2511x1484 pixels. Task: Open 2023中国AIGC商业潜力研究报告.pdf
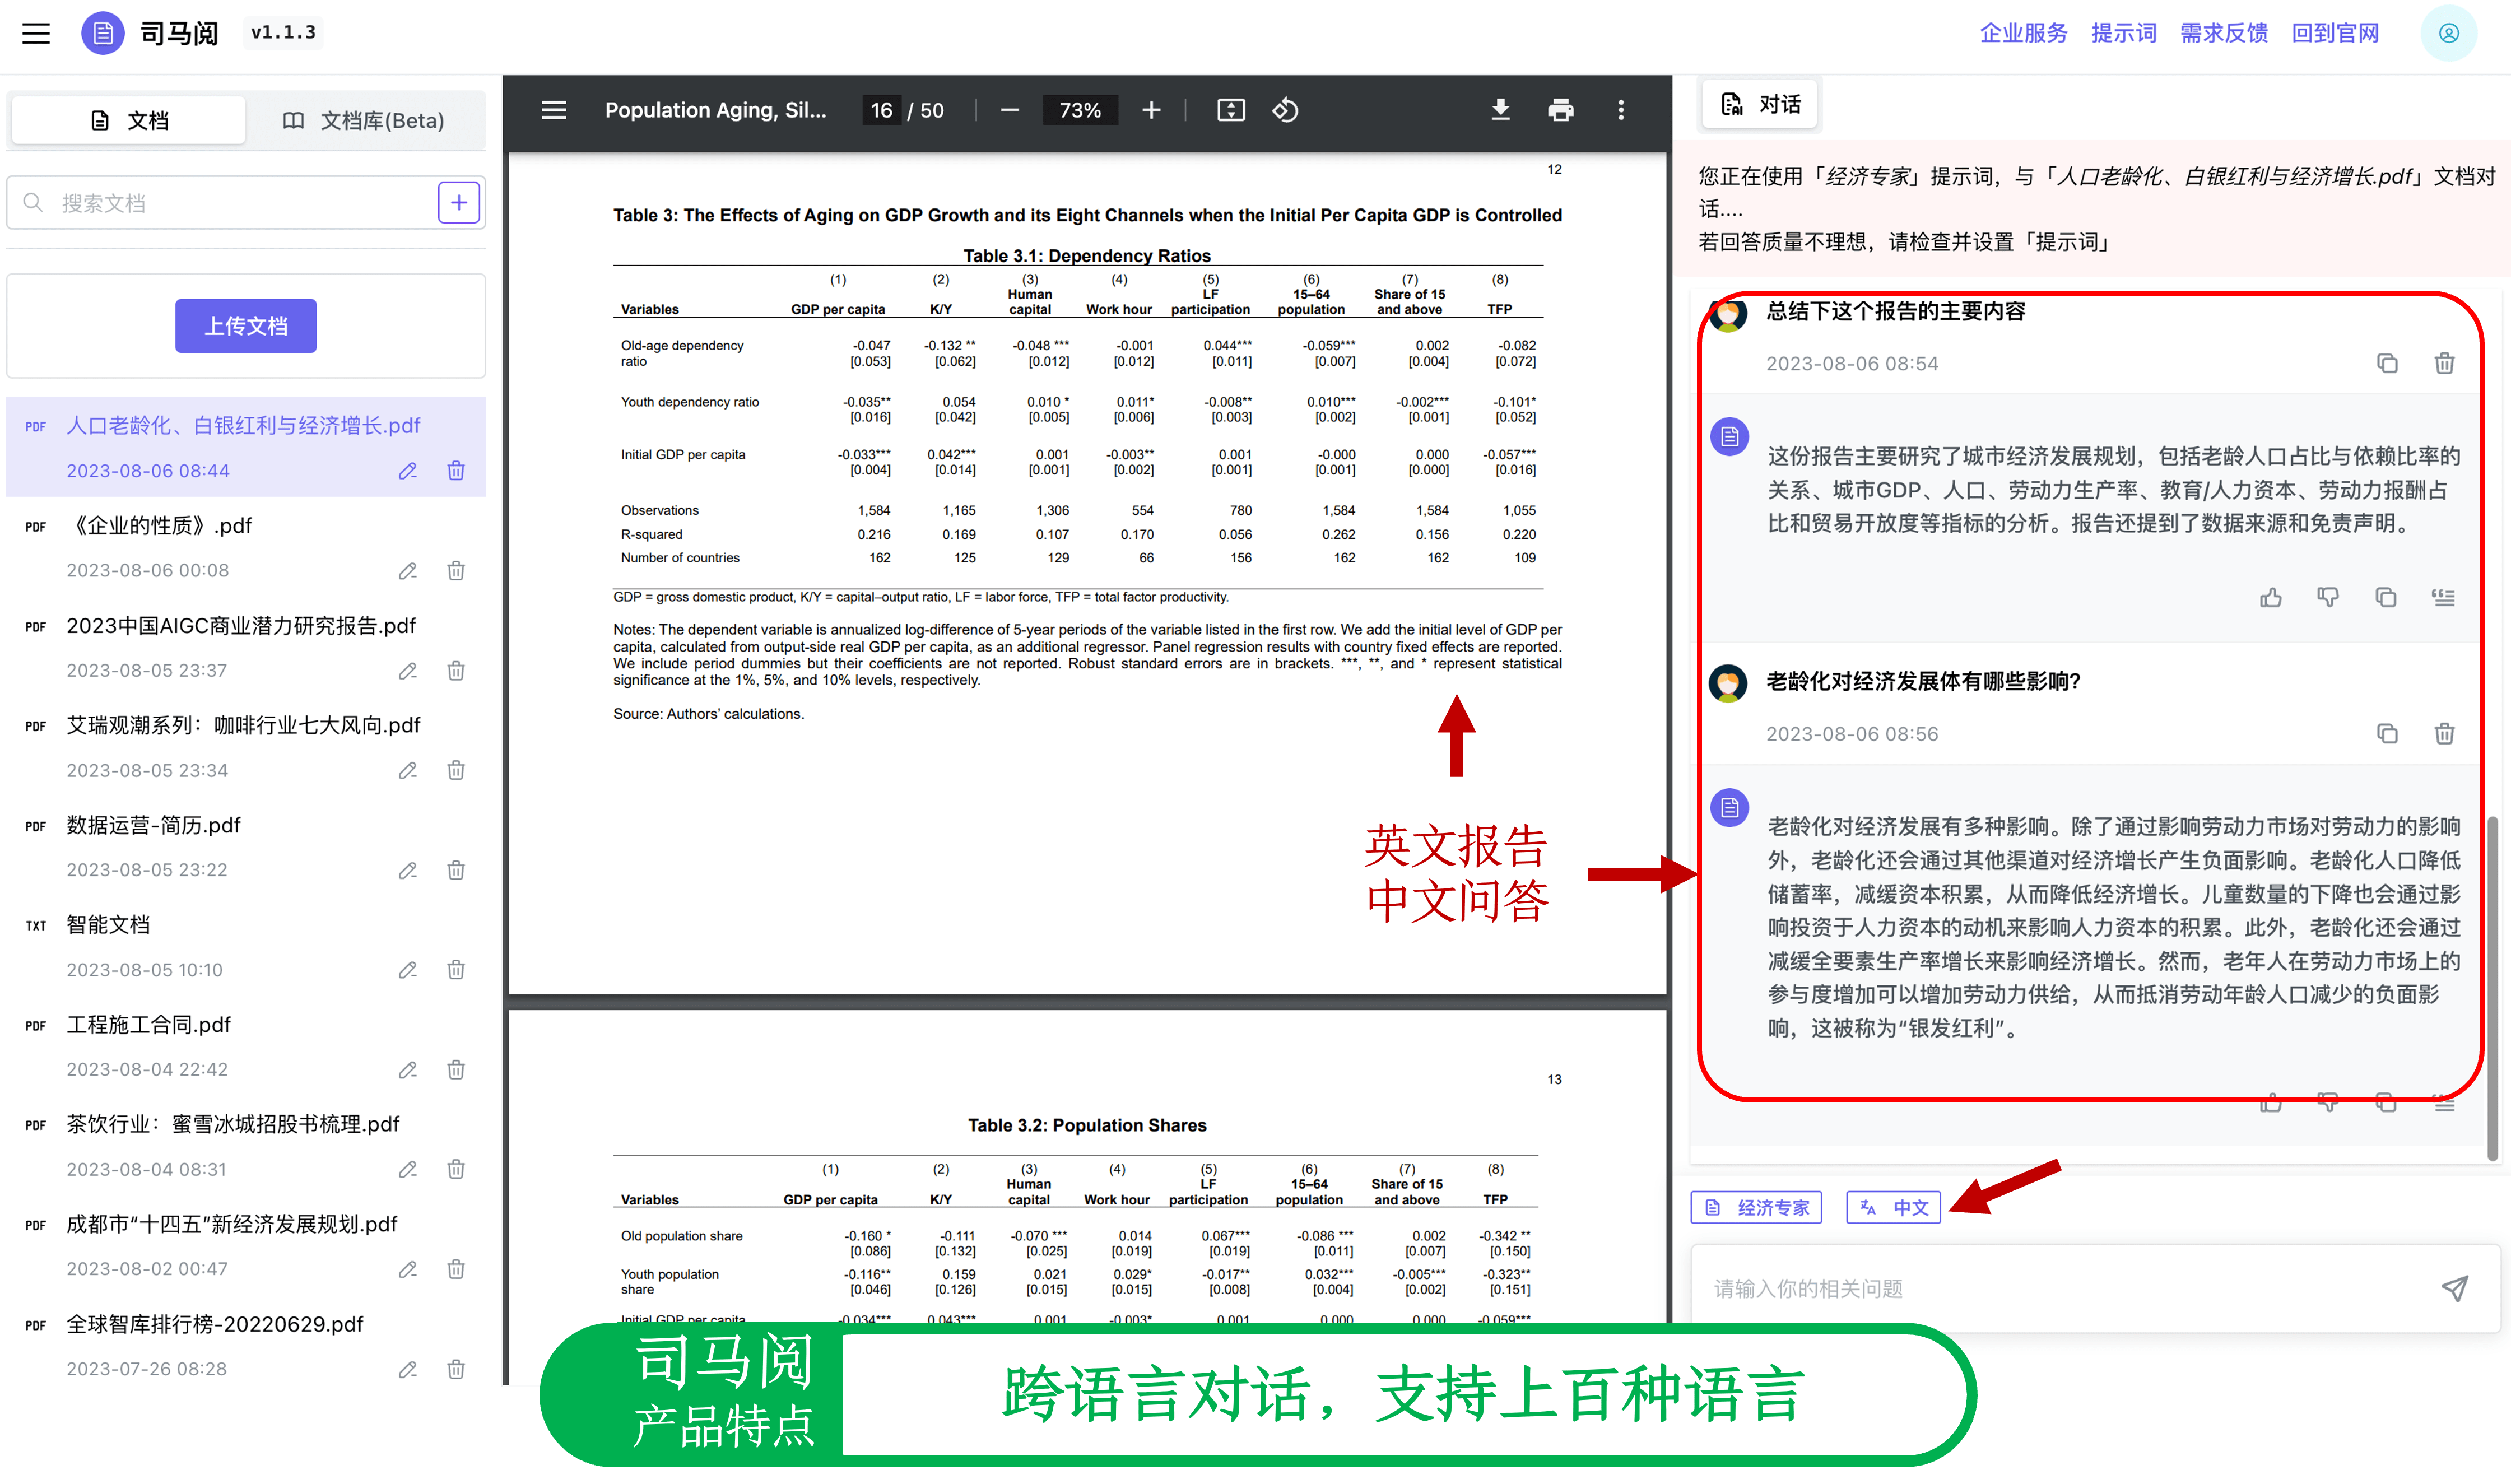pyautogui.click(x=241, y=626)
